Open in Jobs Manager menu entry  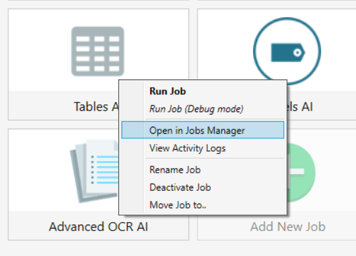[x=203, y=130]
